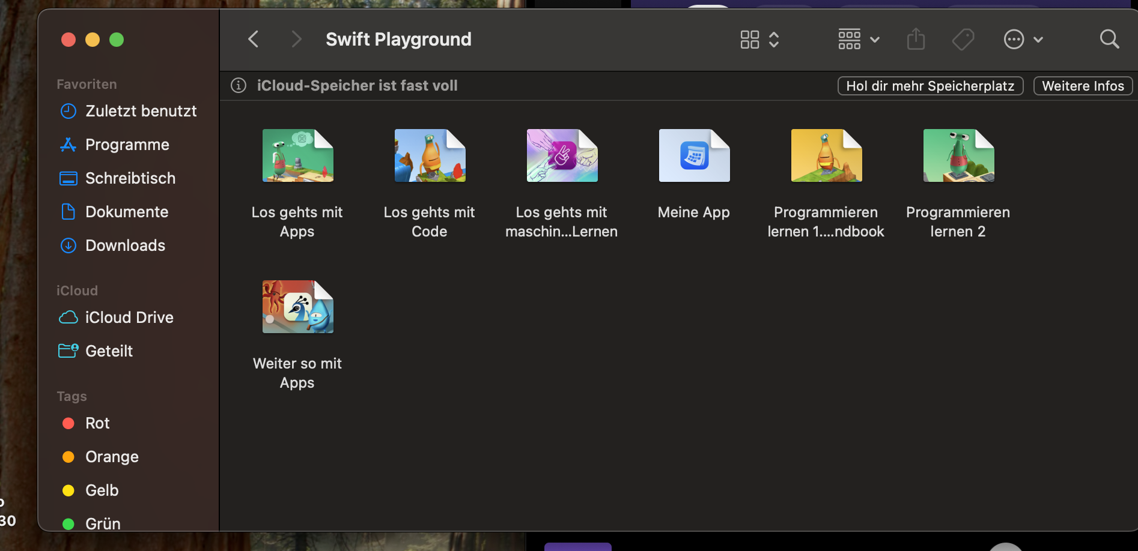The height and width of the screenshot is (551, 1138).
Task: Select the Rot tag in the sidebar
Action: (97, 423)
